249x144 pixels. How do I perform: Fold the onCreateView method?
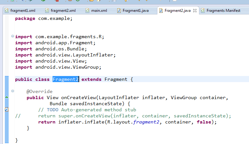pos(12,91)
